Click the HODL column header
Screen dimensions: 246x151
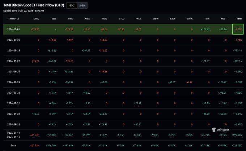tap(139, 19)
